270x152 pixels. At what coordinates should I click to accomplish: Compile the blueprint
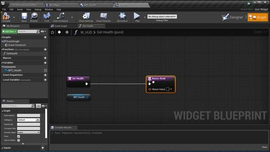pyautogui.click(x=6, y=17)
